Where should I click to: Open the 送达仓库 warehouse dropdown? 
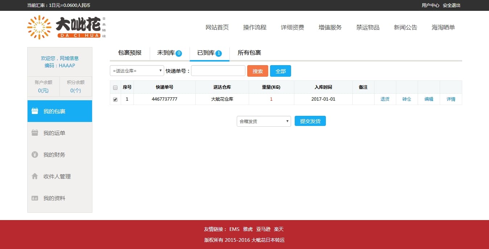pos(137,71)
